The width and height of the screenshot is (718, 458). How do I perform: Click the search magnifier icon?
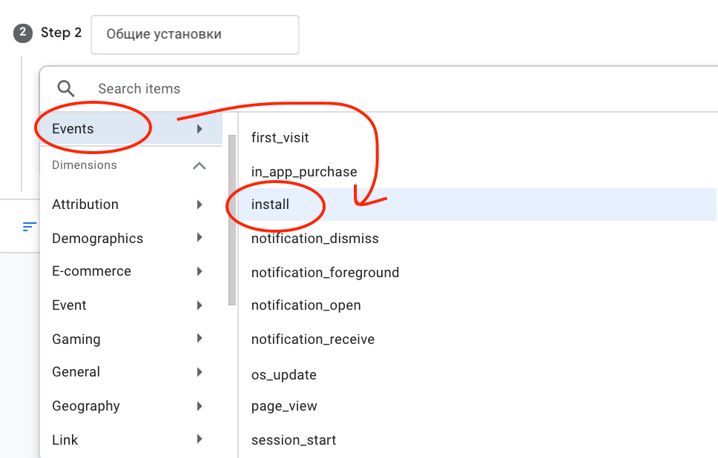point(66,89)
